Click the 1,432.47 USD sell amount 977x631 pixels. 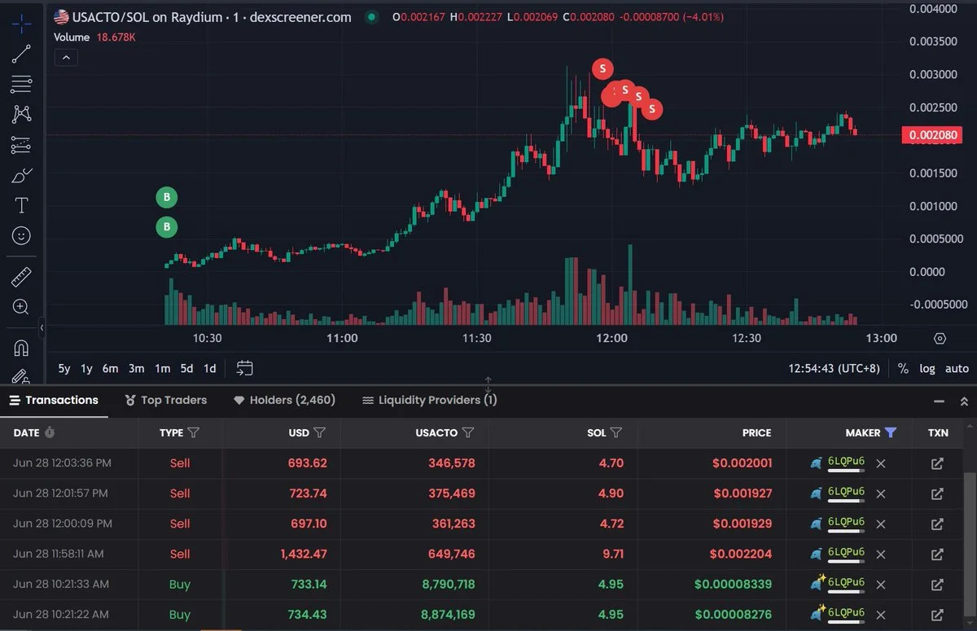pyautogui.click(x=304, y=554)
